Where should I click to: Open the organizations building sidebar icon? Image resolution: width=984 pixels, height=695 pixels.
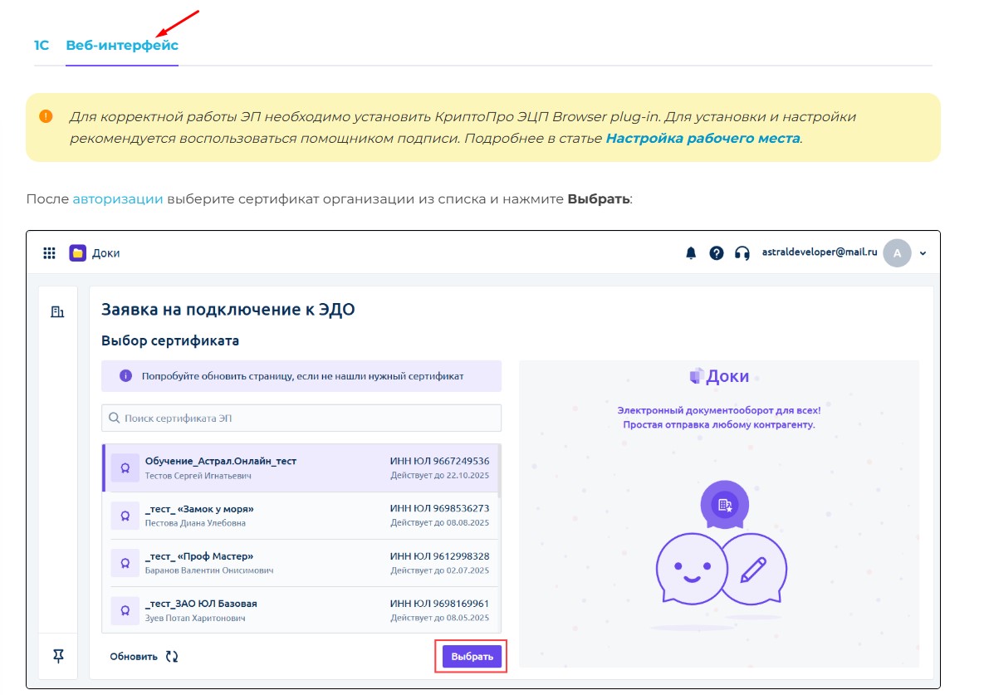(x=58, y=311)
